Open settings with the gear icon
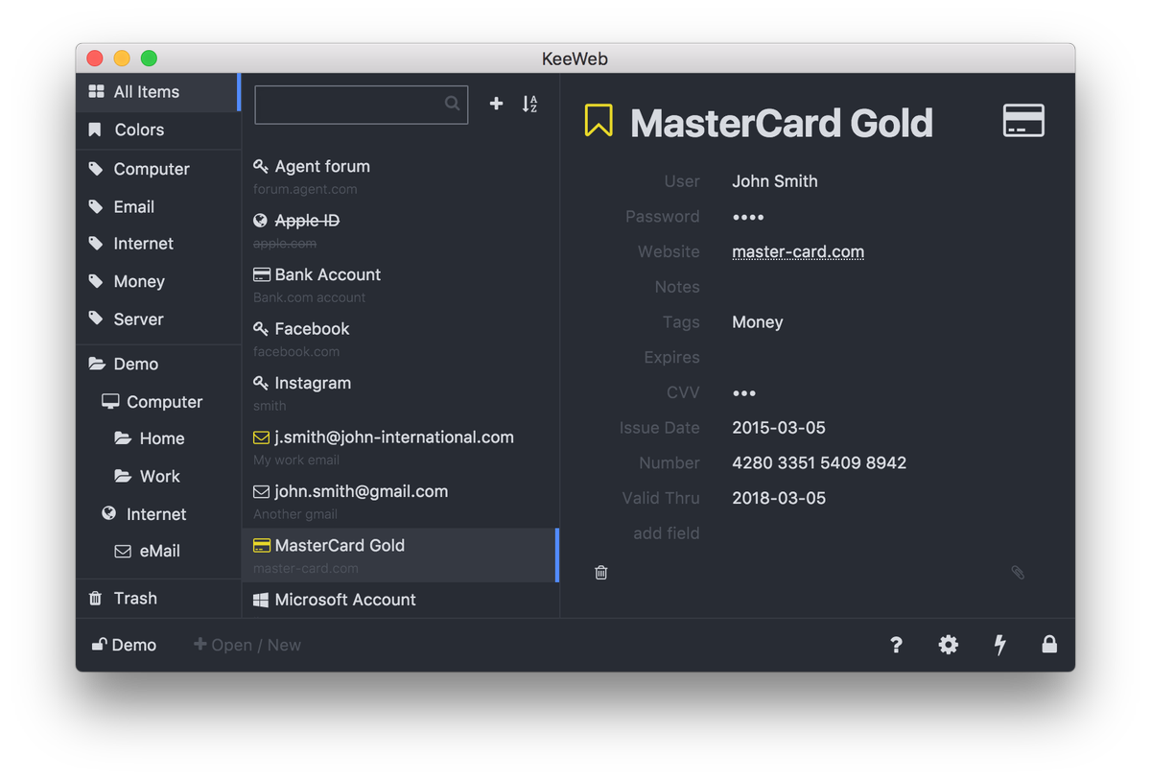 pos(949,645)
